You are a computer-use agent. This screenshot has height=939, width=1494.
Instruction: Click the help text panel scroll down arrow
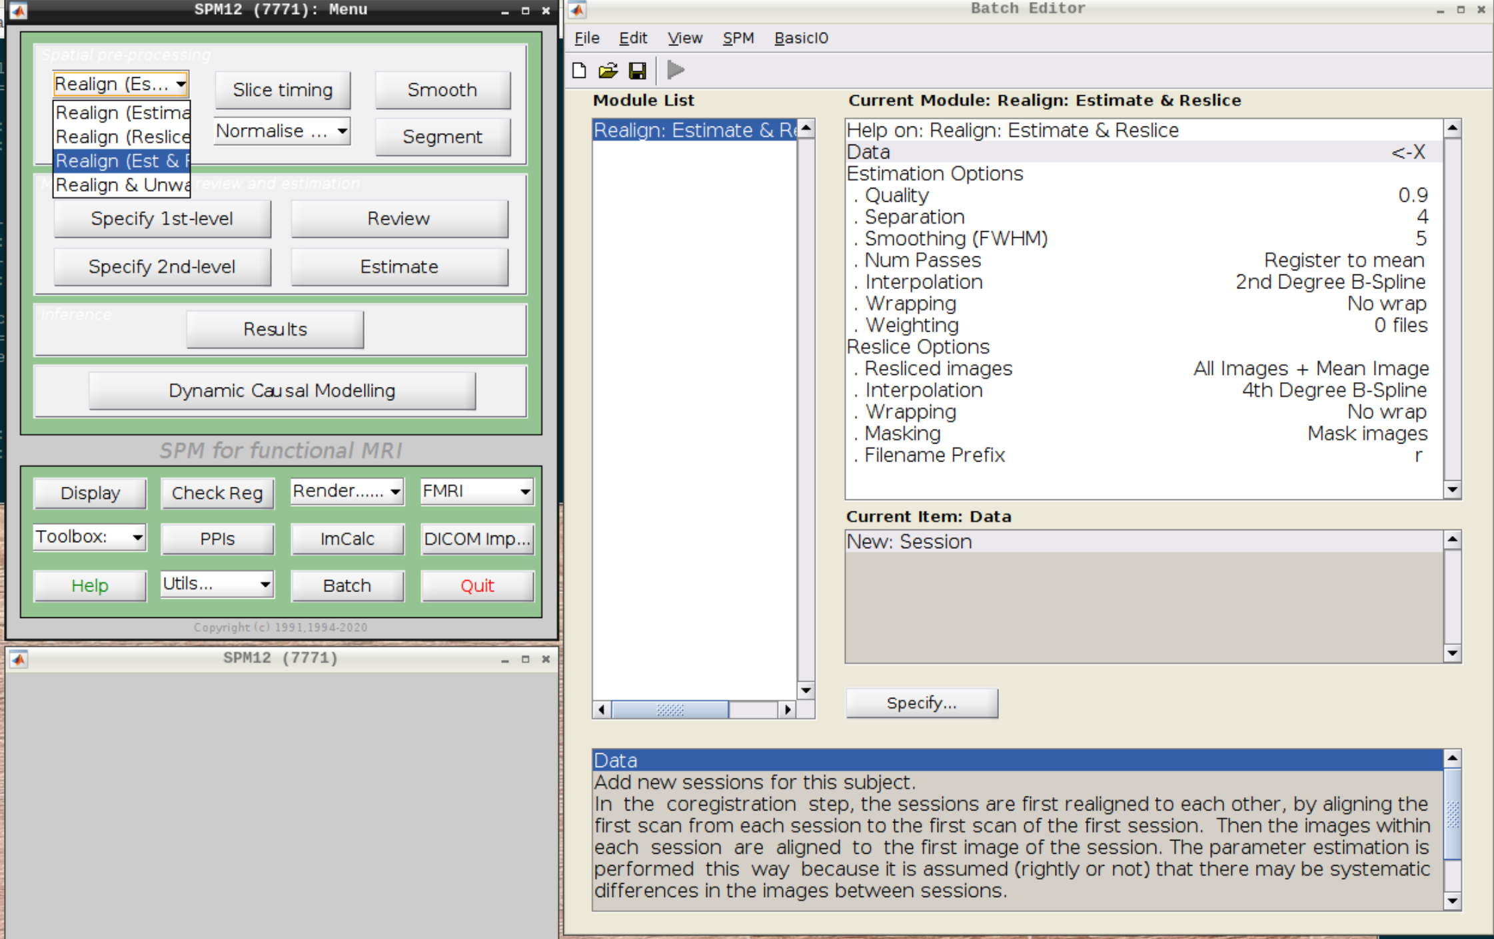pos(1453,902)
